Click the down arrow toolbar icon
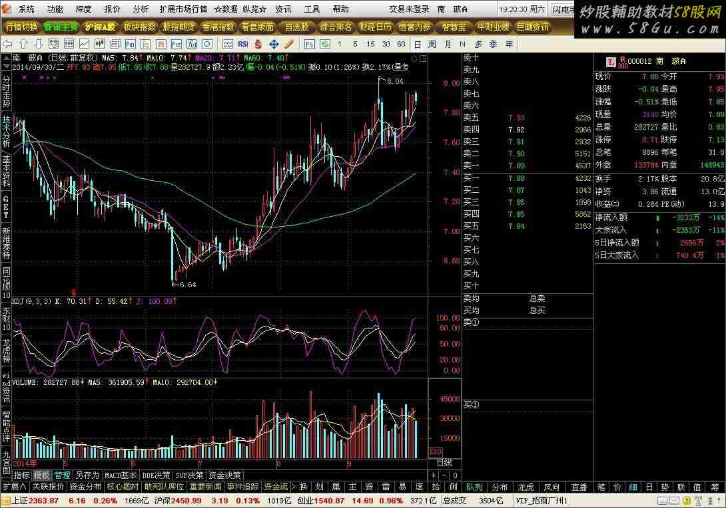This screenshot has height=508, width=726. 39,45
